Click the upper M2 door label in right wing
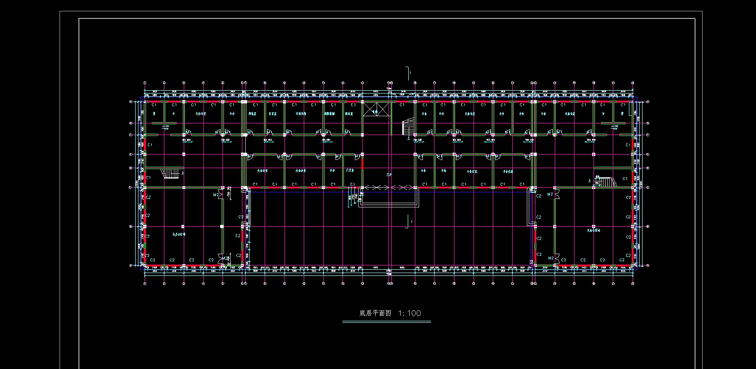756x369 pixels. (550, 194)
